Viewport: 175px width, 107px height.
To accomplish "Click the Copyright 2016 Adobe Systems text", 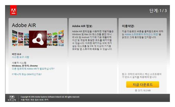I will pyautogui.click(x=50, y=97).
